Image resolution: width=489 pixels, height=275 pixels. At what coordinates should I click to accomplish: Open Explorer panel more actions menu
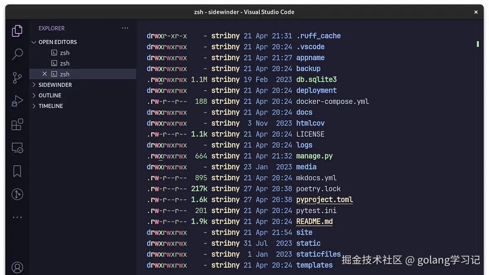coord(125,28)
